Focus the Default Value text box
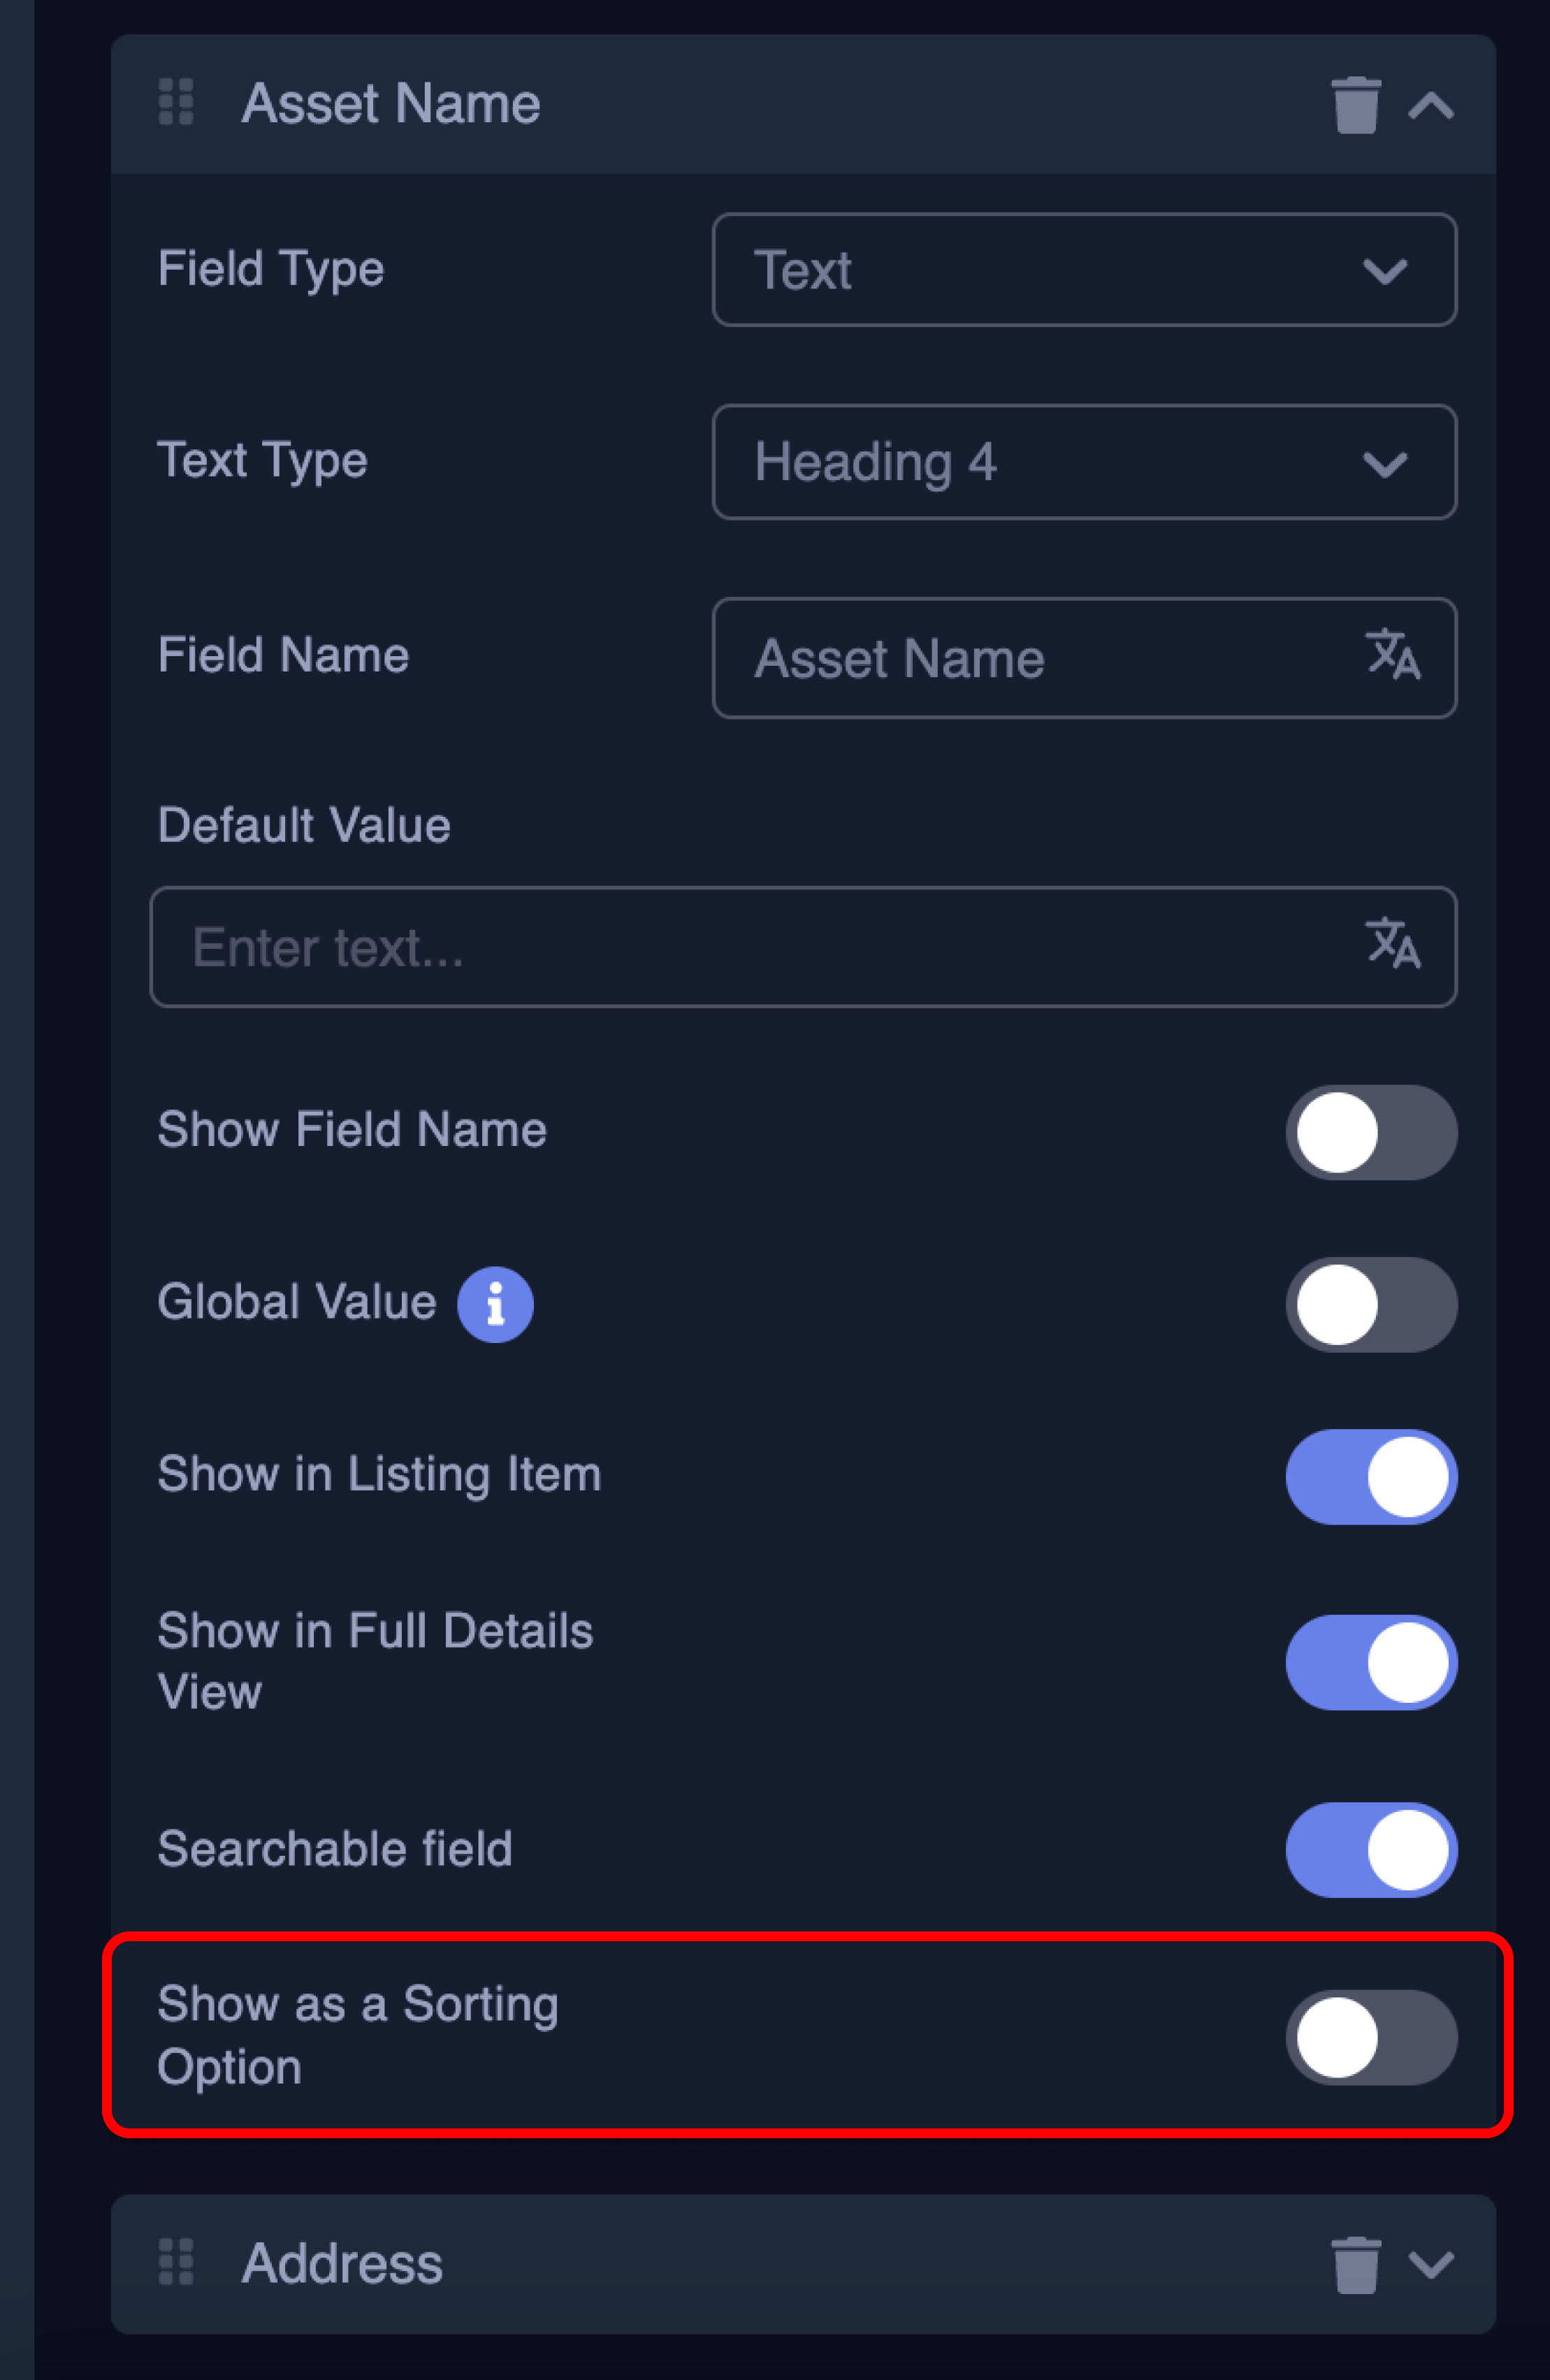This screenshot has height=2380, width=1550. click(x=760, y=947)
